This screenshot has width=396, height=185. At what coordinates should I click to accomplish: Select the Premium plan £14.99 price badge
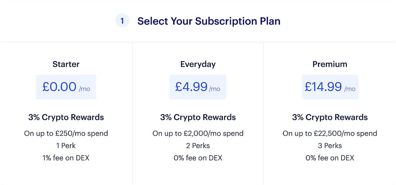[x=330, y=87]
